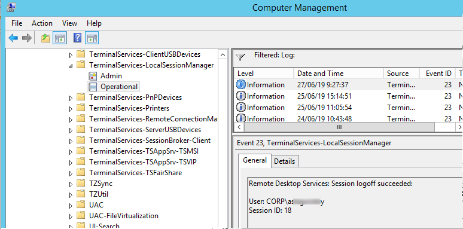Screen dimensions: 463x229
Task: Click the filter funnel icon
Action: [240, 57]
